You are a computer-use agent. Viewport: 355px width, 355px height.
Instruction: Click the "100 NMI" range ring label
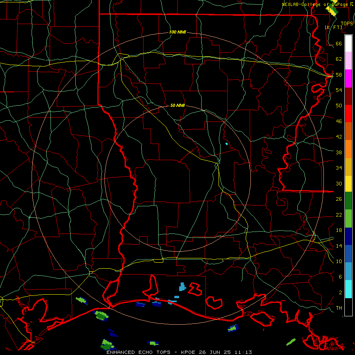pos(177,32)
